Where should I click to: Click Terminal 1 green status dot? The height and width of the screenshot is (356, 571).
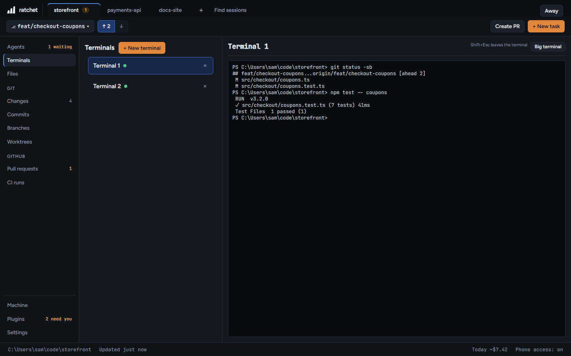tap(125, 66)
